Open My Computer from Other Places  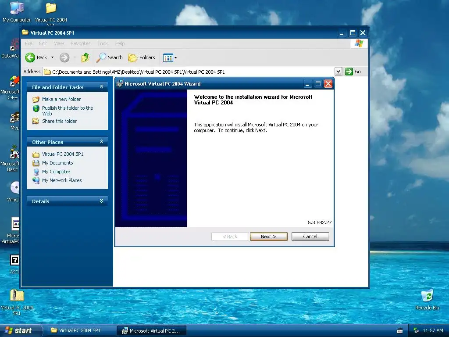pyautogui.click(x=56, y=172)
